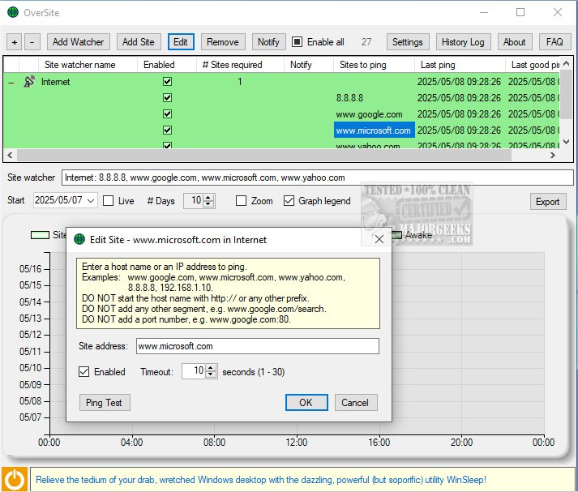Click the Edit button in toolbar
Screen dimensions: 578x492
pyautogui.click(x=181, y=42)
